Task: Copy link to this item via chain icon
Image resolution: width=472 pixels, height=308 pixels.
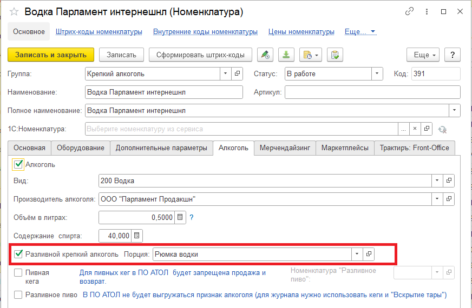Action: click(x=410, y=11)
